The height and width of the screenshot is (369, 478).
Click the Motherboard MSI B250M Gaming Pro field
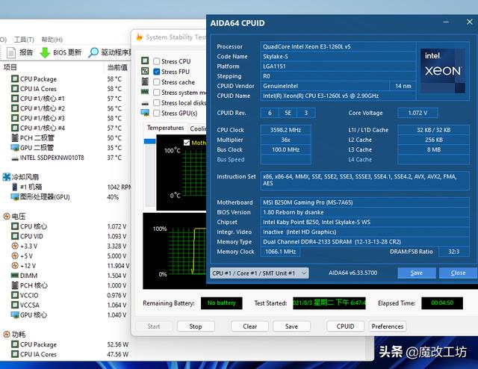pyautogui.click(x=364, y=202)
